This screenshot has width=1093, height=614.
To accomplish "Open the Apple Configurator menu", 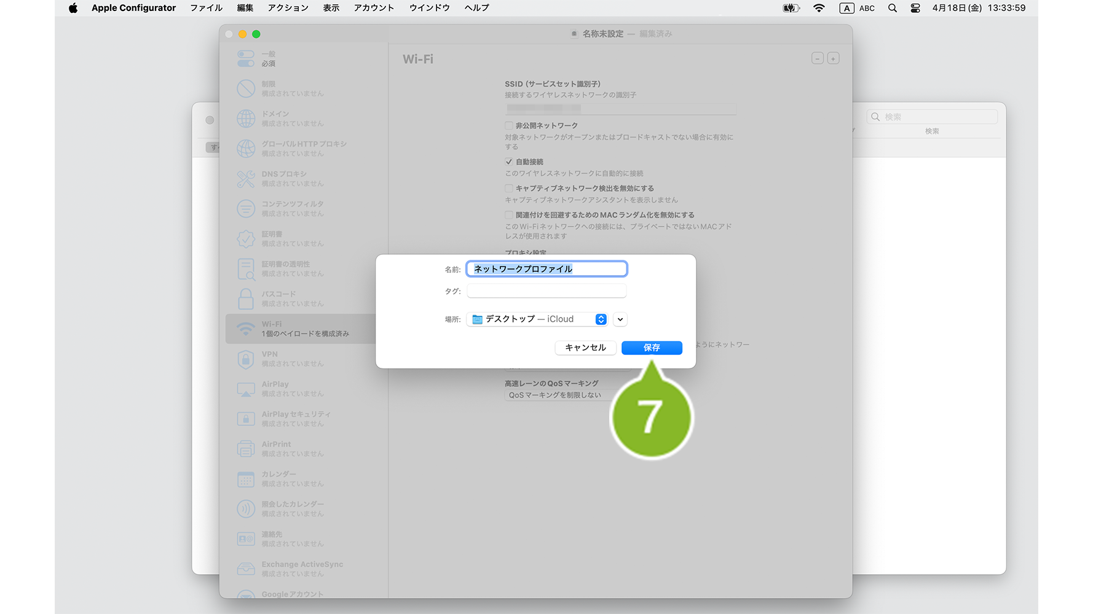I will click(133, 8).
